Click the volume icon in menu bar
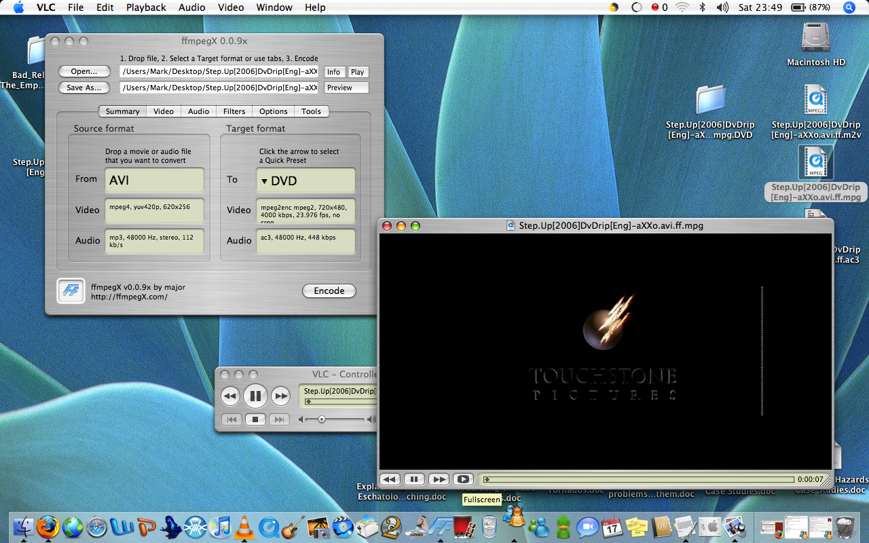The width and height of the screenshot is (869, 543). (x=722, y=7)
